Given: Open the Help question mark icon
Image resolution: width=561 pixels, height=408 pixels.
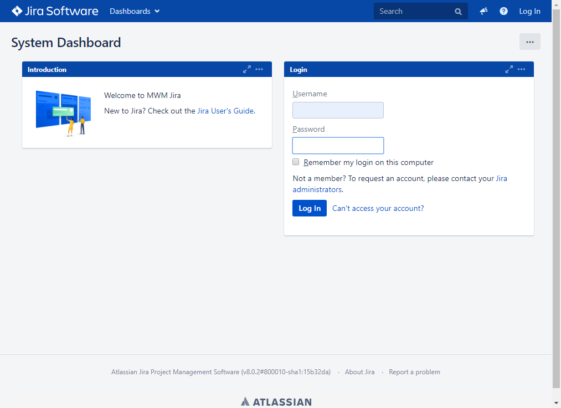Looking at the screenshot, I should [503, 11].
